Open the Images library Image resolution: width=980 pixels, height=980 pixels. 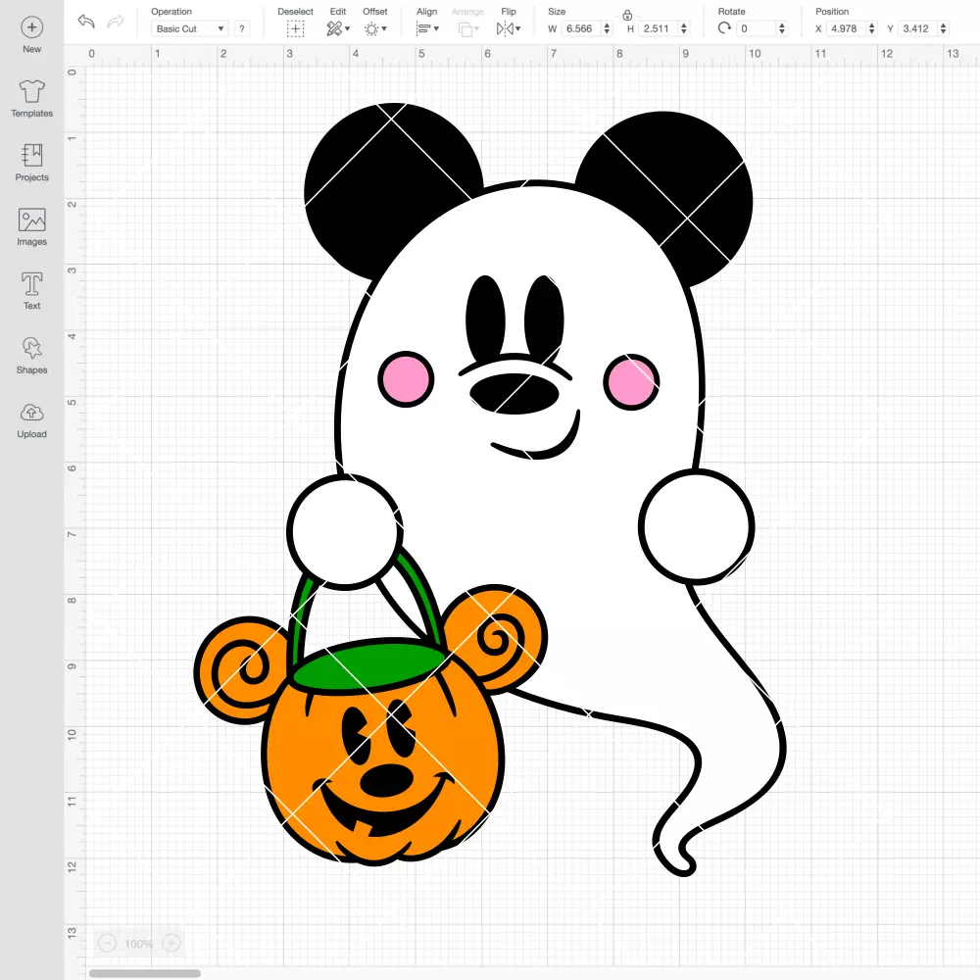pyautogui.click(x=32, y=227)
